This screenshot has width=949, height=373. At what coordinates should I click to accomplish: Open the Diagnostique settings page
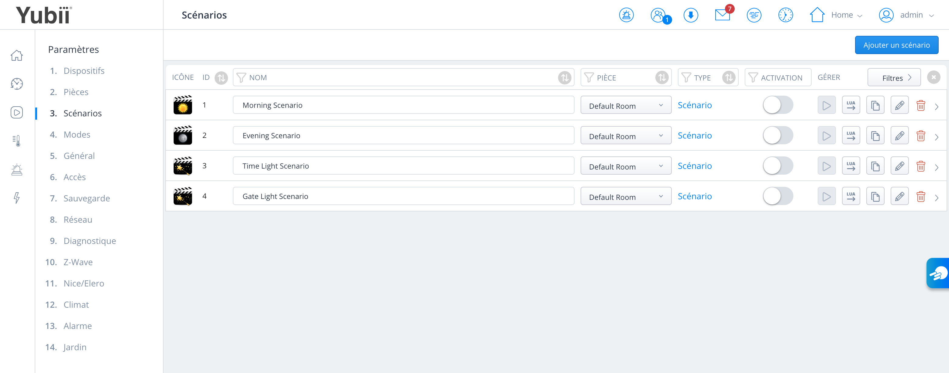coord(90,241)
